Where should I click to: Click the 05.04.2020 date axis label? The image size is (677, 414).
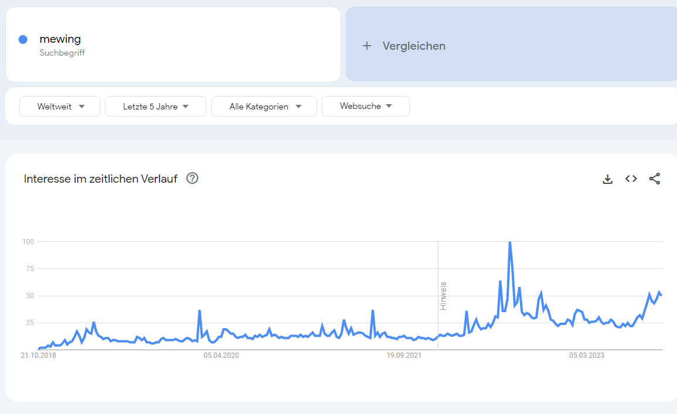pyautogui.click(x=221, y=355)
